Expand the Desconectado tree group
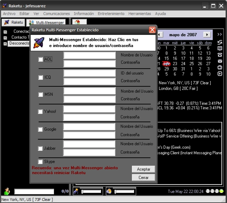This screenshot has height=203, width=227. [x=5, y=44]
